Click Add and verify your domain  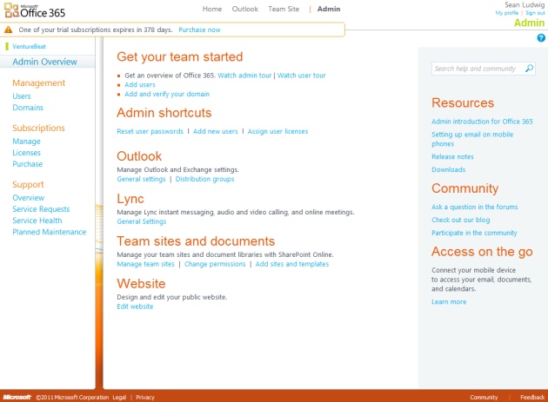(x=167, y=95)
